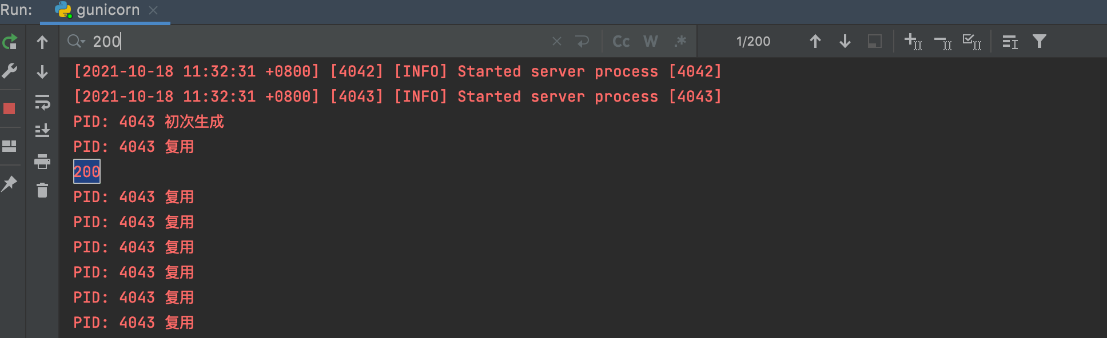Open run configuration settings via wrench icon
This screenshot has width=1107, height=338.
[x=9, y=71]
